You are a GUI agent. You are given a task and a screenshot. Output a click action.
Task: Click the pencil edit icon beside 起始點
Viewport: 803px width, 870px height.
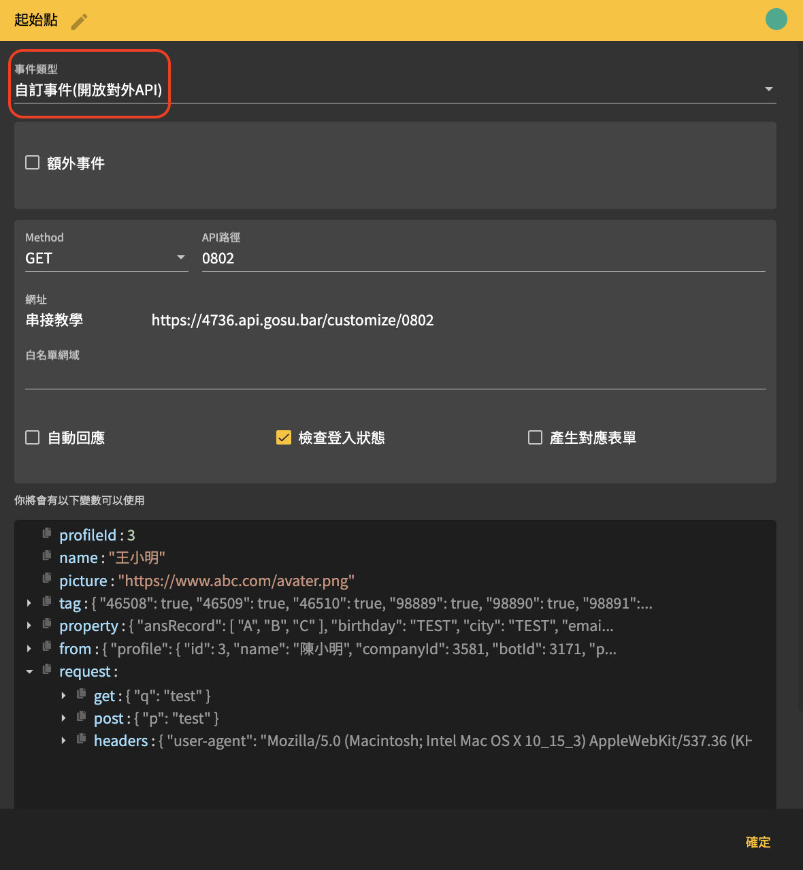click(80, 22)
